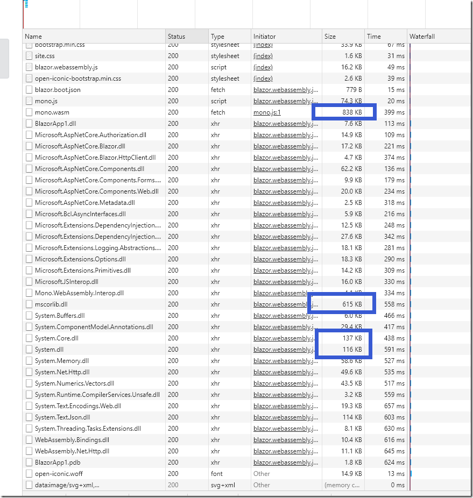This screenshot has height=498, width=473.
Task: Sort by the Time column header
Action: point(374,36)
